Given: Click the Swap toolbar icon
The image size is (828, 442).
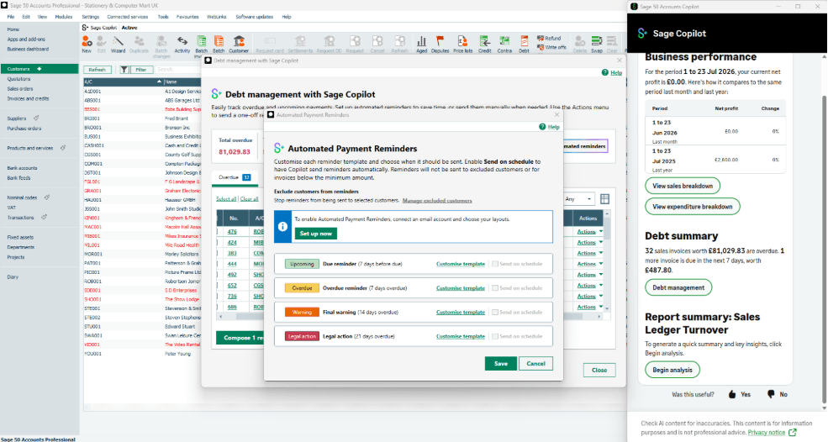Looking at the screenshot, I should (597, 44).
